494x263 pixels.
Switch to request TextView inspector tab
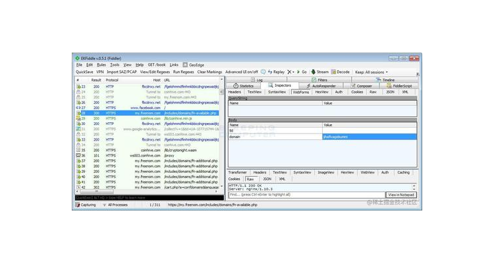pyautogui.click(x=254, y=92)
